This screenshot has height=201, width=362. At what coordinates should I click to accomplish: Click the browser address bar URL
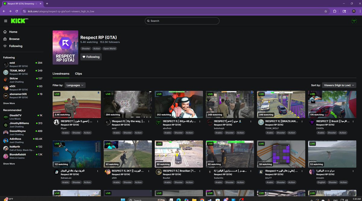click(61, 11)
